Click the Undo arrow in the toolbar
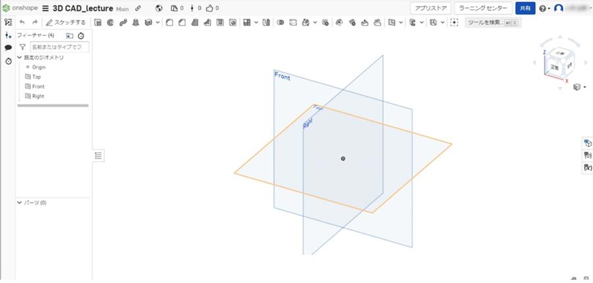 (x=22, y=22)
